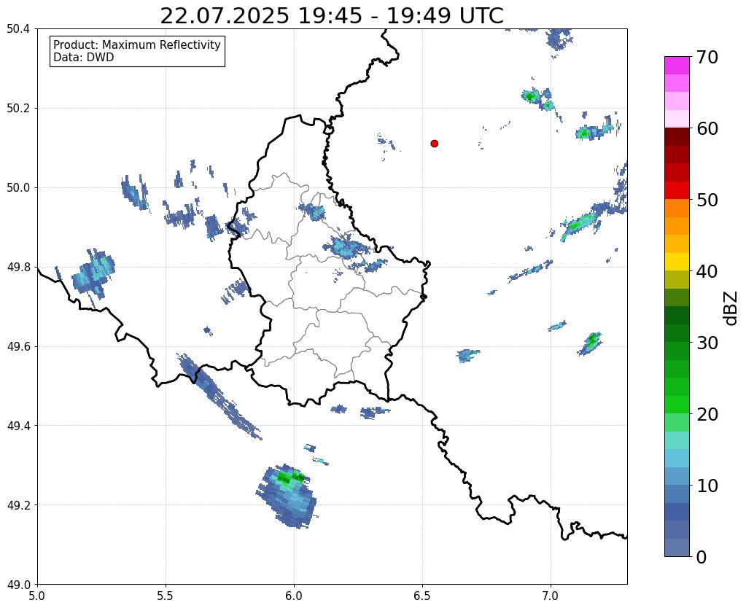Screen dimensions: 746x608
Task: Click the 50.2 latitude tick label
Action: click(x=18, y=108)
